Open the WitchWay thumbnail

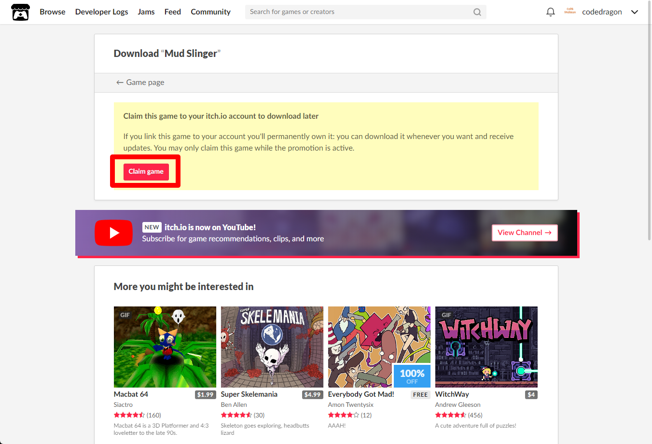pos(486,347)
